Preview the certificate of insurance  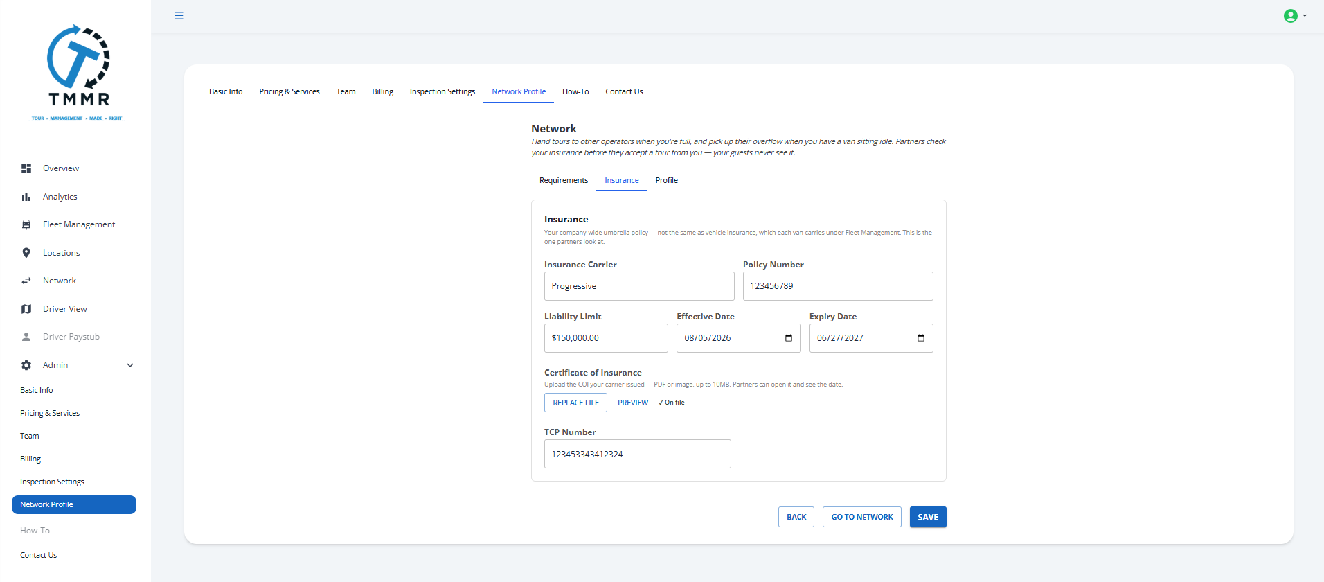[633, 403]
